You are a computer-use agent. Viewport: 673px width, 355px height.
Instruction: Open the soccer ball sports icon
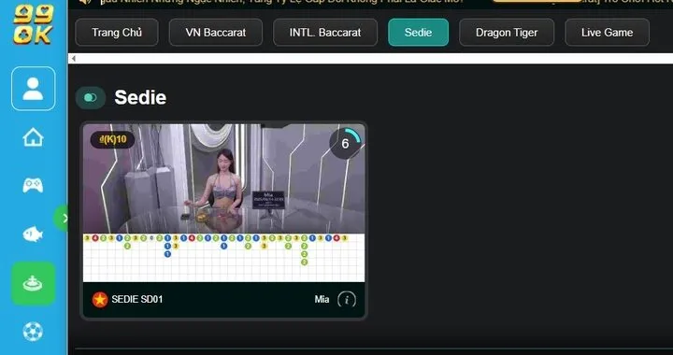pos(33,332)
